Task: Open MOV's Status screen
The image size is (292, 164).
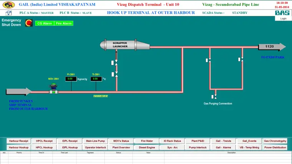Action: tap(121, 141)
